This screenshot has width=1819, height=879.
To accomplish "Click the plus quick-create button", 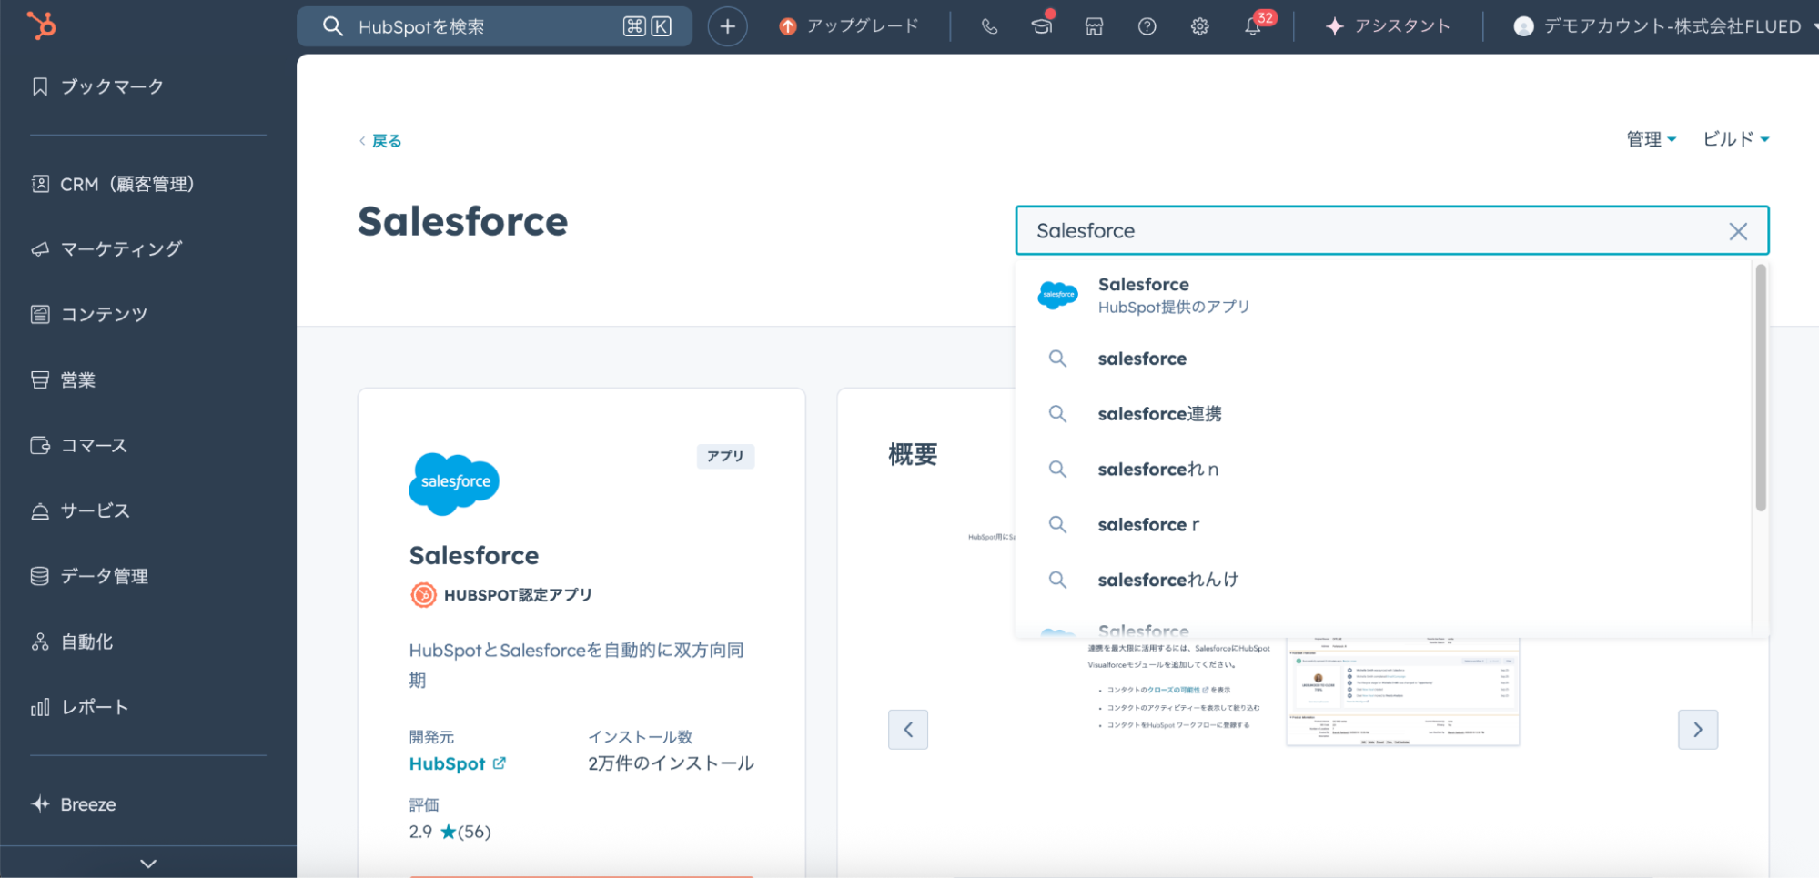I will (727, 26).
